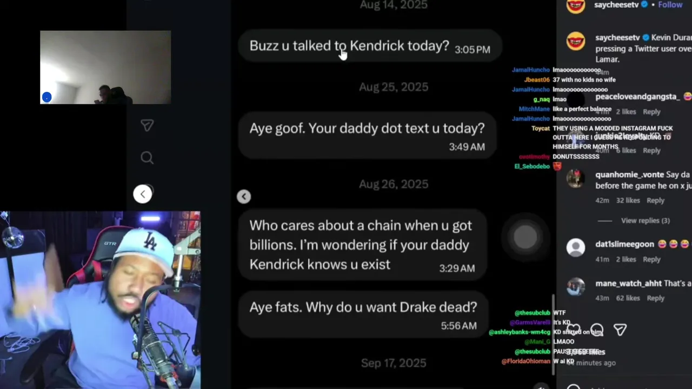Like the post with the heart icon
This screenshot has height=389, width=692.
(x=574, y=330)
